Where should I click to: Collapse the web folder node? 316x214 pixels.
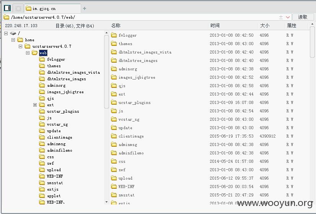coord(28,53)
